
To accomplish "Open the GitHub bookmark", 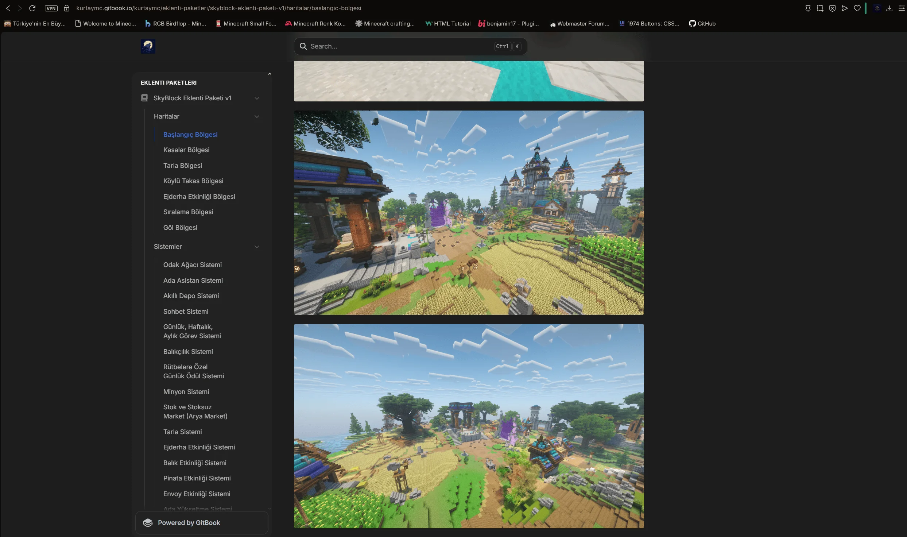I will [702, 23].
